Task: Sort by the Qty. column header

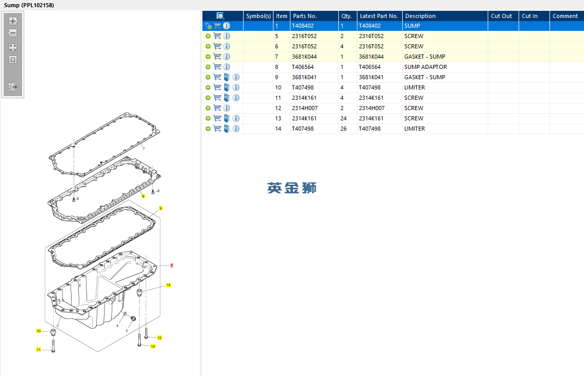Action: (x=348, y=16)
